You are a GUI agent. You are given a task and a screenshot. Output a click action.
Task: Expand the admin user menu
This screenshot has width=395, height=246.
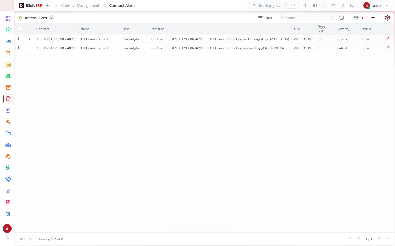(376, 5)
